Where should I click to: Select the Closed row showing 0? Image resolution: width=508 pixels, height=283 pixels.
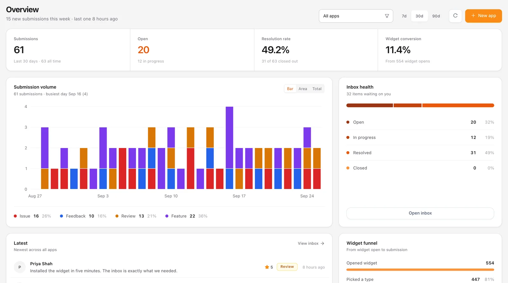(x=420, y=168)
